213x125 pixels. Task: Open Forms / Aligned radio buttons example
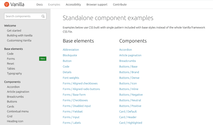point(81,89)
